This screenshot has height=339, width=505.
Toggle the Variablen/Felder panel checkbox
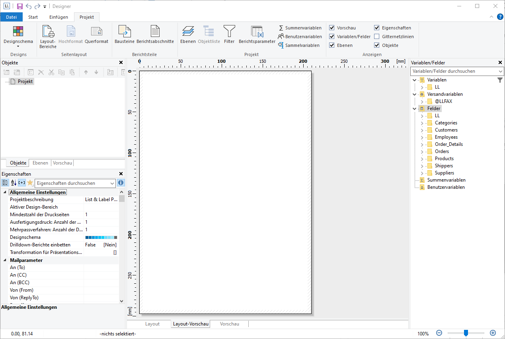click(x=332, y=37)
